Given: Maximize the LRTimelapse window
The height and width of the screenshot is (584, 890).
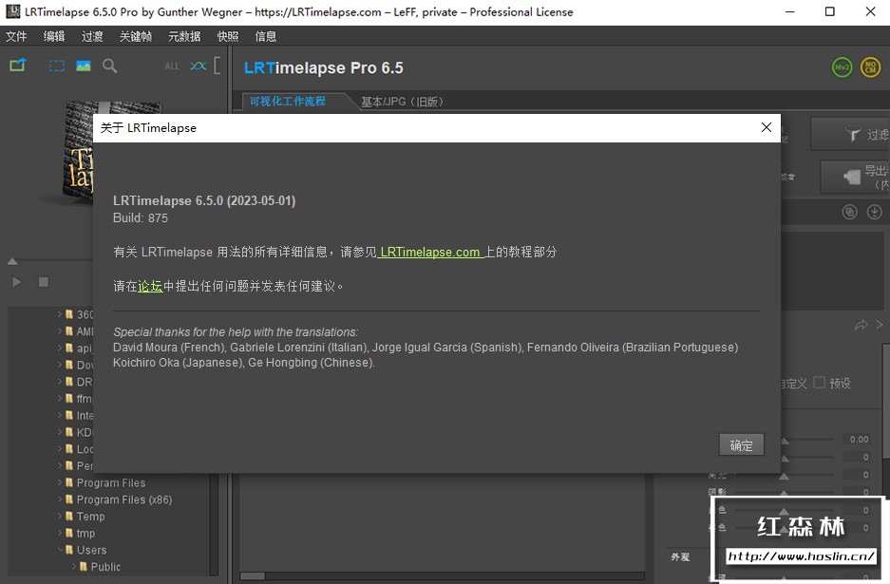Looking at the screenshot, I should 830,12.
